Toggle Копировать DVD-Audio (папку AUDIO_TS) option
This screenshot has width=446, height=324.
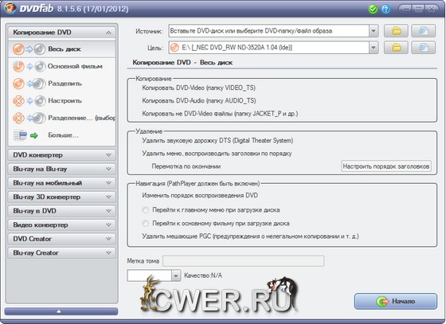[x=199, y=100]
